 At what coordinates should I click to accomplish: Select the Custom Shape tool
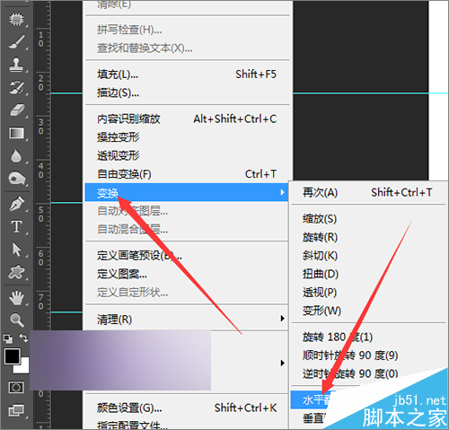coord(16,272)
